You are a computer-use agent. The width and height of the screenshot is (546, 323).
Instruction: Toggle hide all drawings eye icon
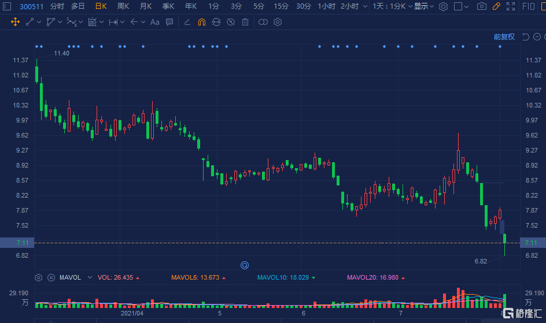click(231, 22)
